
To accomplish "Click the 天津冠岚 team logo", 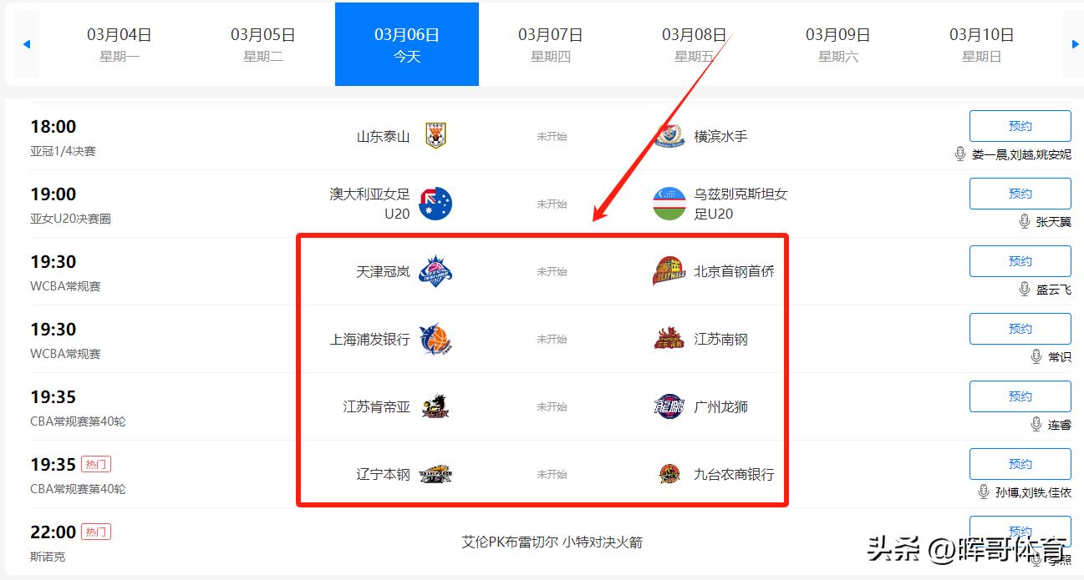I will click(x=435, y=271).
